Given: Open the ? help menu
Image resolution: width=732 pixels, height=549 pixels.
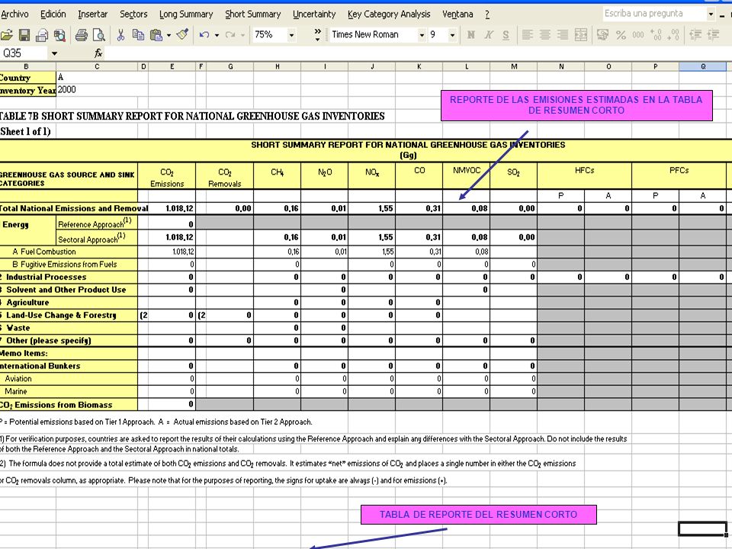Looking at the screenshot, I should [487, 14].
